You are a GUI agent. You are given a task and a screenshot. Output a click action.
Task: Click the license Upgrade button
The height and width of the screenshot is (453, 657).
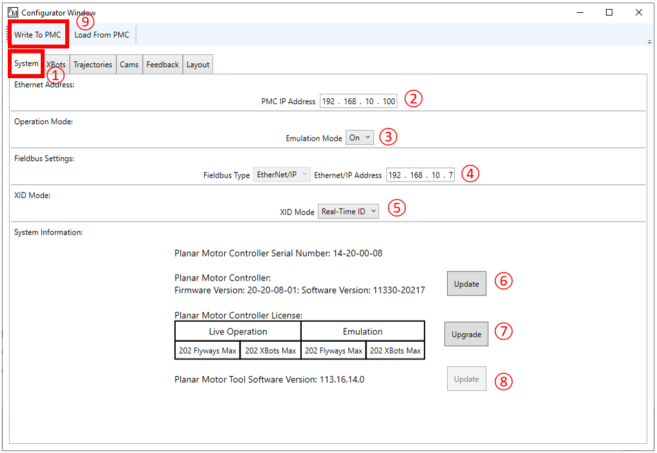tap(466, 334)
